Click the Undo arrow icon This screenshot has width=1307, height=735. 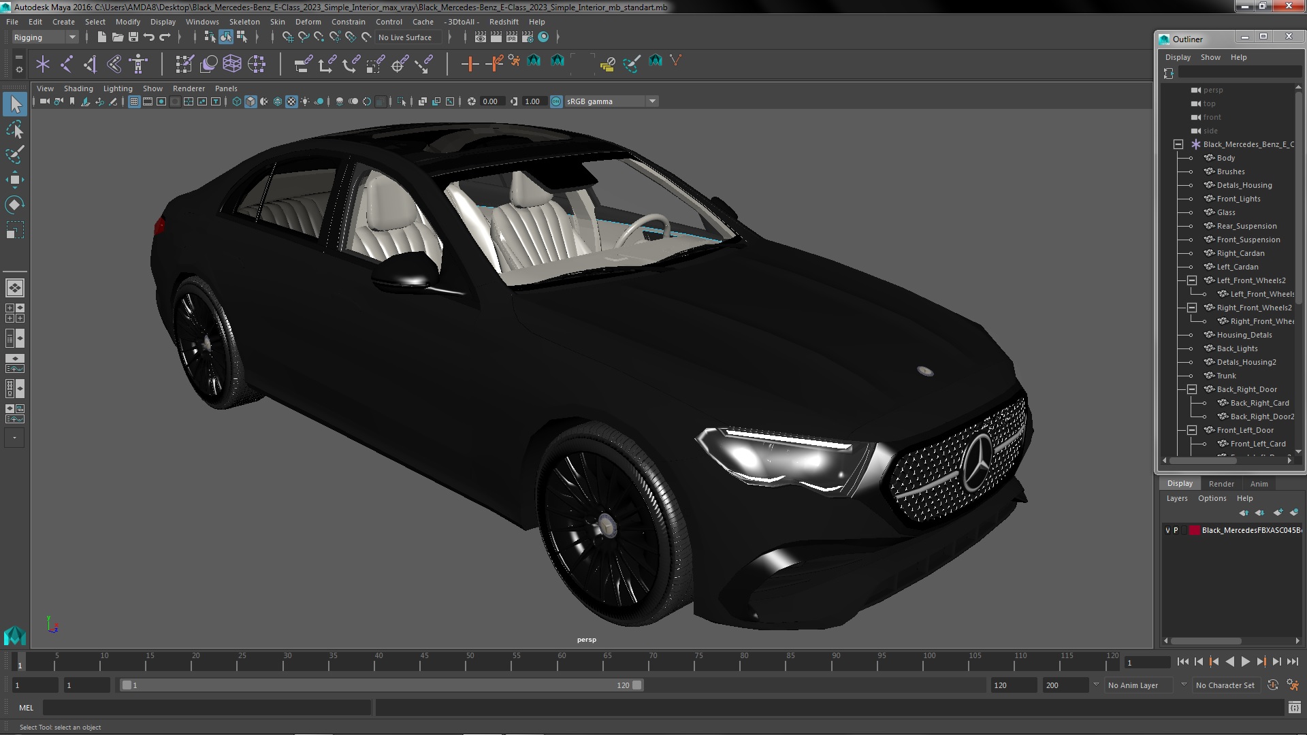(x=149, y=37)
